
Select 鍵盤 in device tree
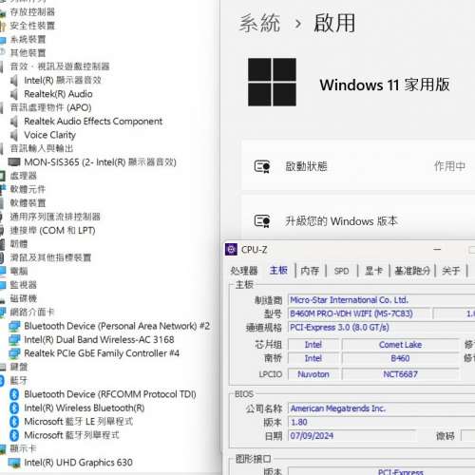point(19,367)
